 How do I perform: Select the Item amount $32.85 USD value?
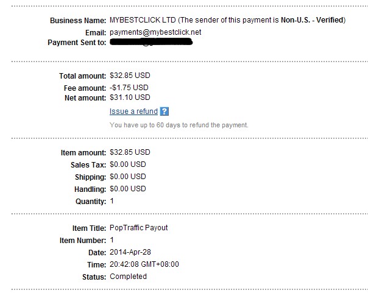tap(130, 152)
